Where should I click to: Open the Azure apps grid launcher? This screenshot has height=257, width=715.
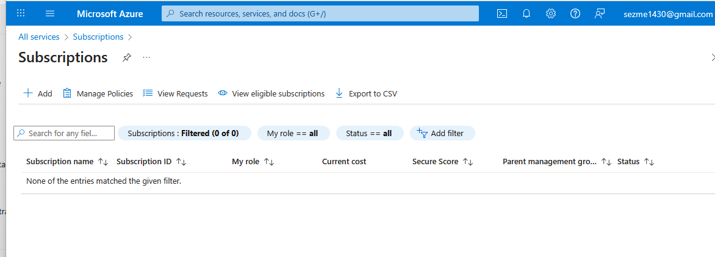21,13
